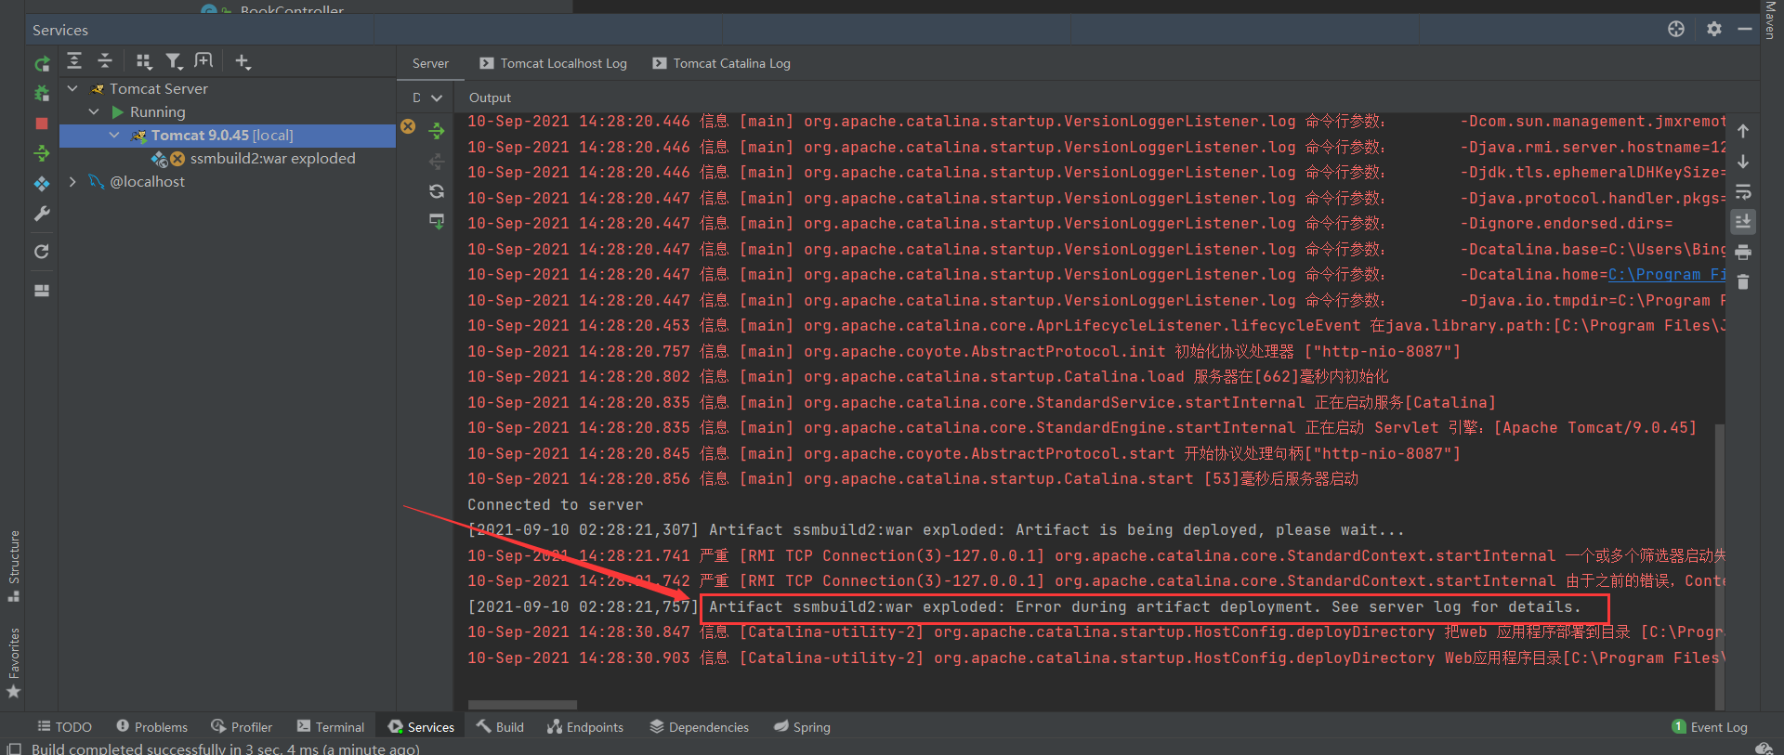The width and height of the screenshot is (1784, 755).
Task: Click Deploy All beside the deployment list
Action: (437, 131)
